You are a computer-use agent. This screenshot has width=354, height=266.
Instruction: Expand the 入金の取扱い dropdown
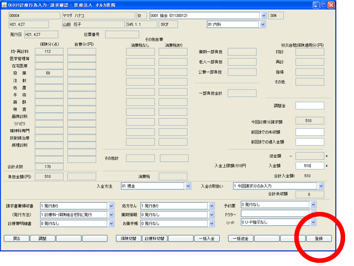[320, 186]
